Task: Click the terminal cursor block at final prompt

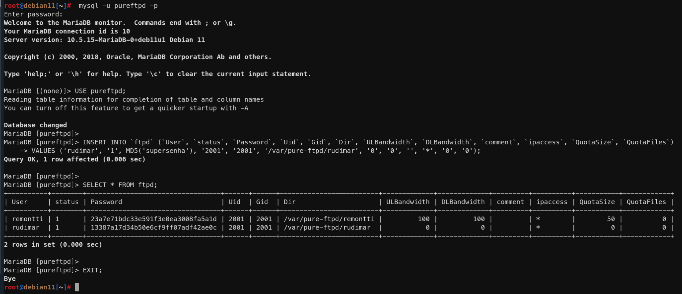Action: 77,287
